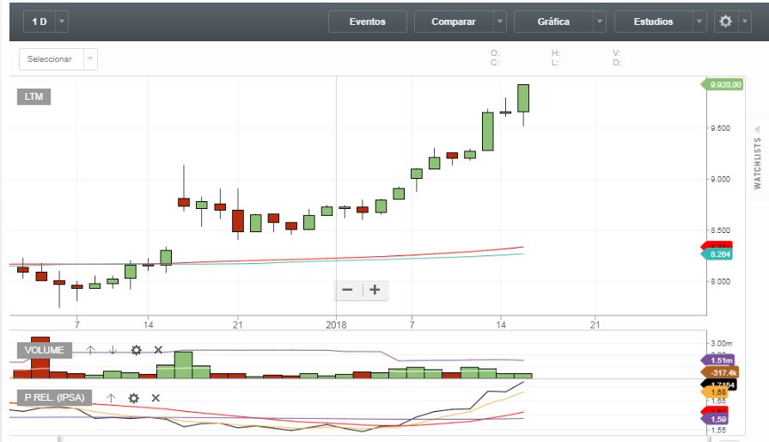The height and width of the screenshot is (442, 769).
Task: Open P REL. (IPSA) settings gear
Action: point(133,398)
